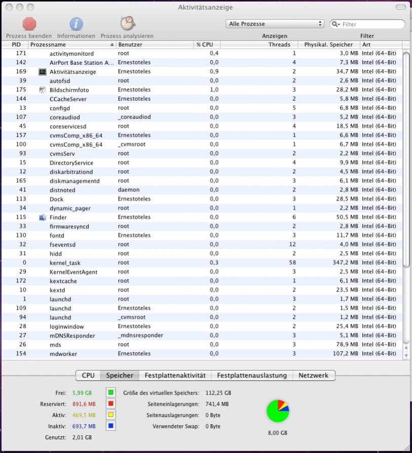Select the KernelEventAgent process row

[202, 272]
